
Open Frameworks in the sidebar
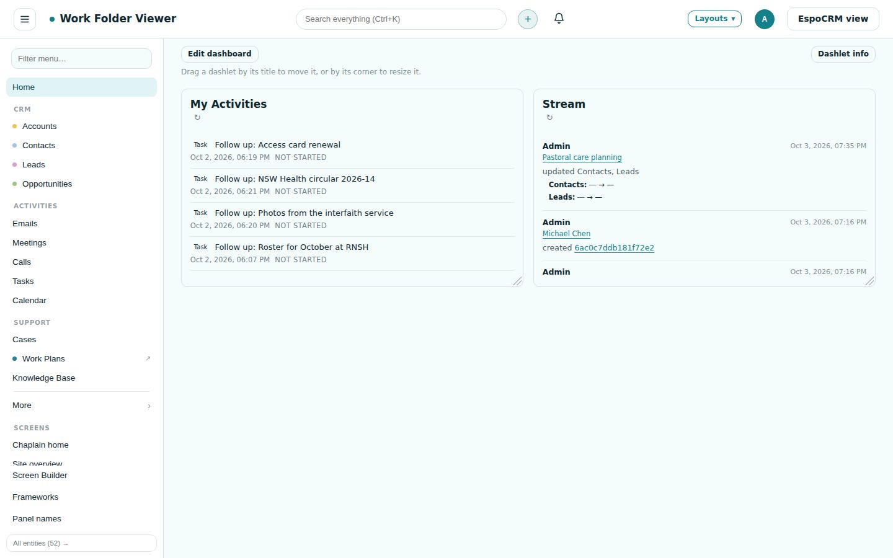coord(81,497)
